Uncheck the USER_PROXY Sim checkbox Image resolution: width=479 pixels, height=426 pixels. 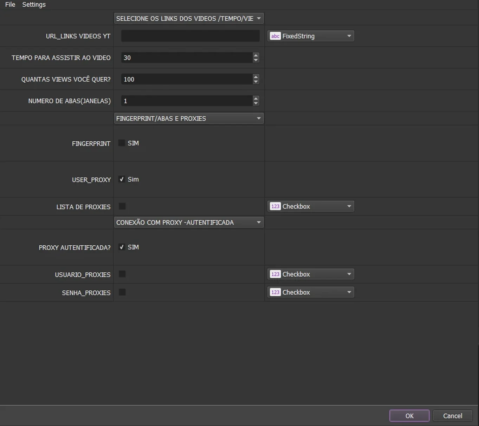[x=122, y=179]
